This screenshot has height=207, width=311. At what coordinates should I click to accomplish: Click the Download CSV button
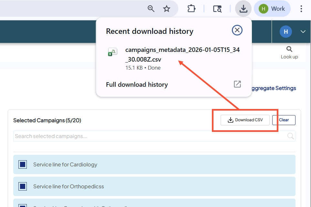pos(245,120)
